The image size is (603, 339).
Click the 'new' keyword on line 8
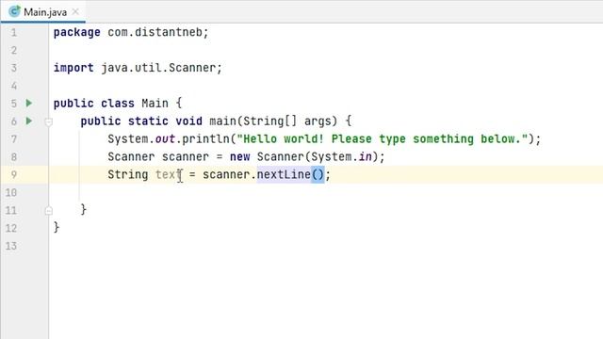click(240, 157)
